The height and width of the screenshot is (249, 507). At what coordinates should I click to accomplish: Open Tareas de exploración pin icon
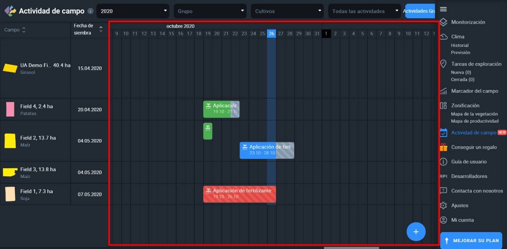443,64
